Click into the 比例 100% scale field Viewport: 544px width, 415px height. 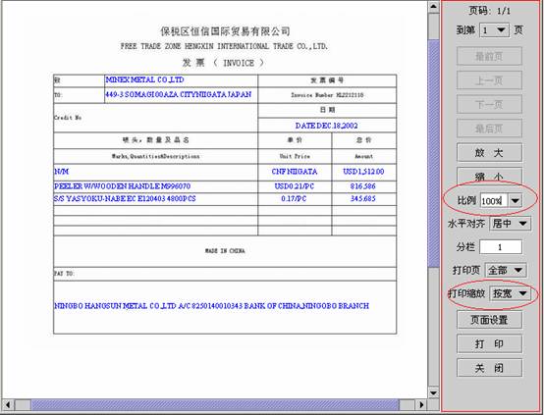click(x=493, y=201)
